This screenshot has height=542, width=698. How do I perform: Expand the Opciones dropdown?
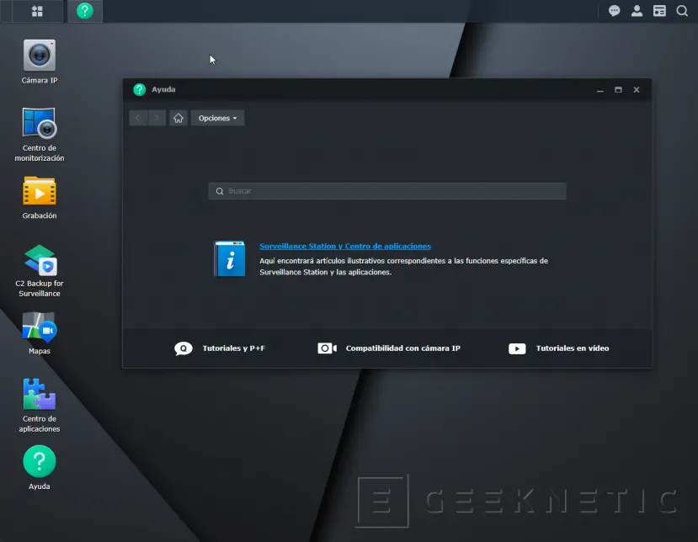[217, 119]
